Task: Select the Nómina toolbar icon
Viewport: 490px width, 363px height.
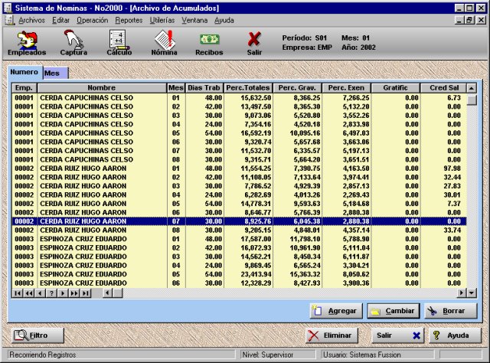Action: [164, 42]
